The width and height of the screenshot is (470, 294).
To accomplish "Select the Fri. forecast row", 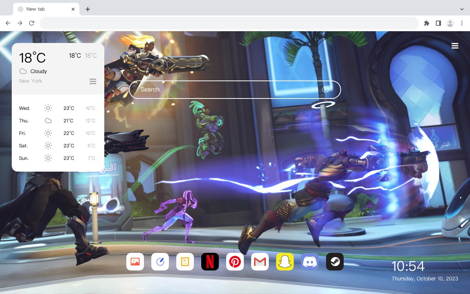I will pos(58,133).
